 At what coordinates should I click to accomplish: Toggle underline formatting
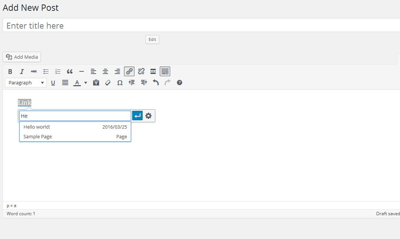[x=53, y=83]
